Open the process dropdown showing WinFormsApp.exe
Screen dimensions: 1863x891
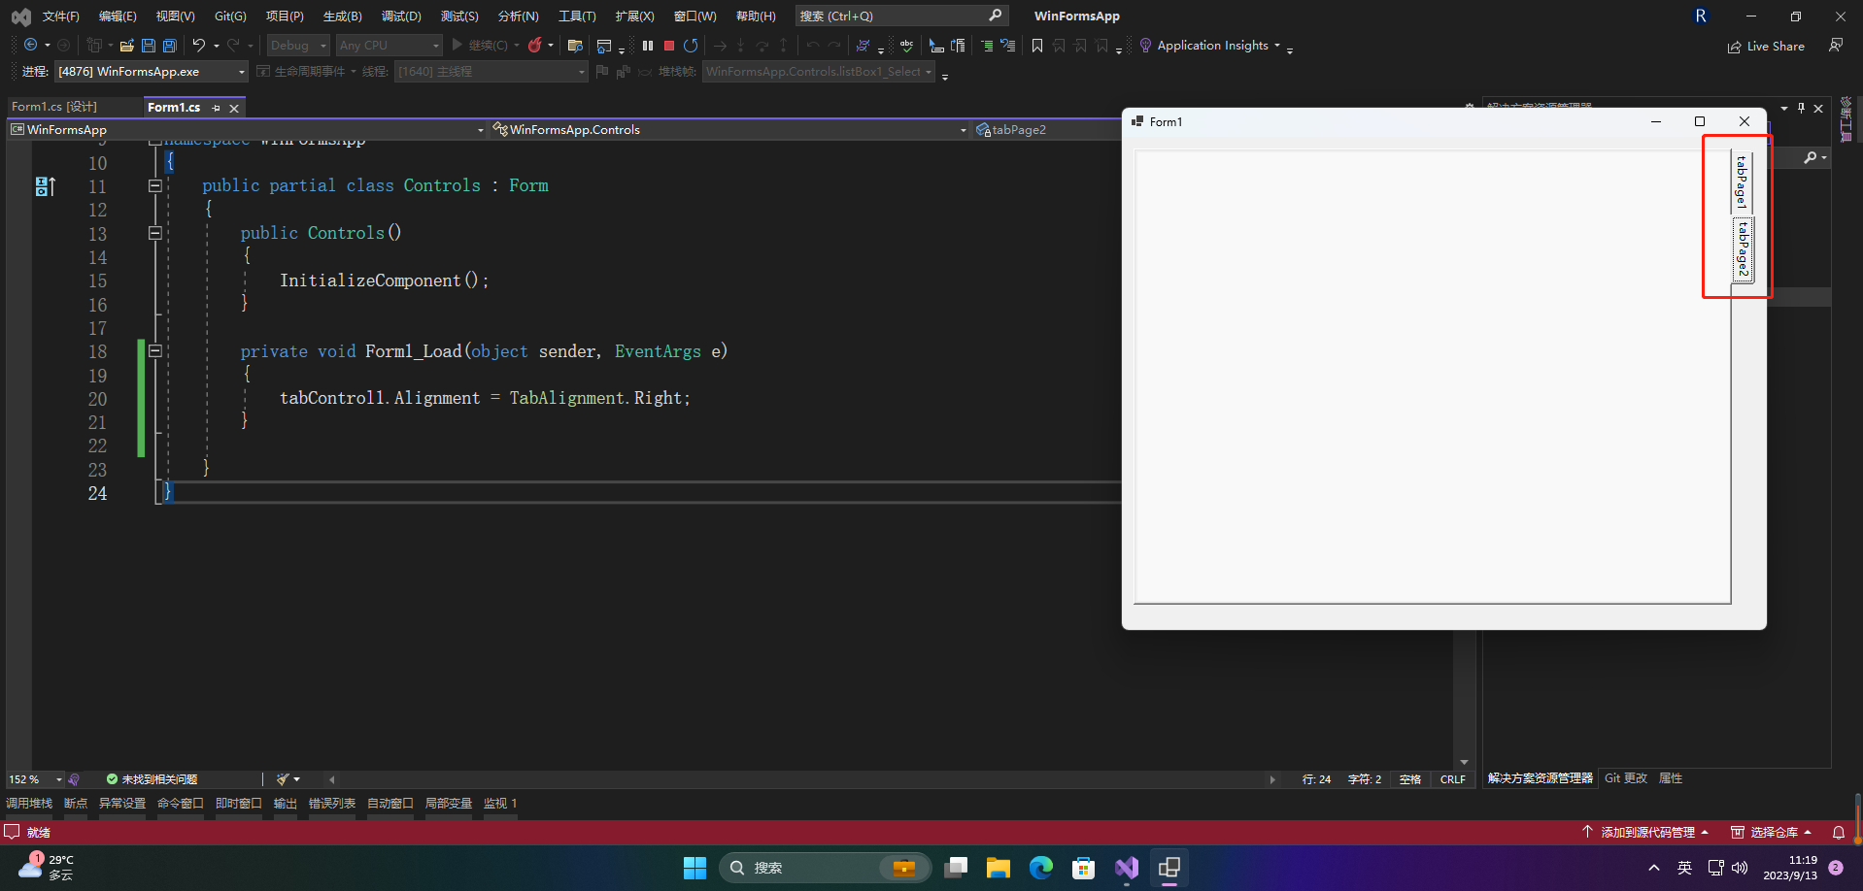[x=152, y=71]
